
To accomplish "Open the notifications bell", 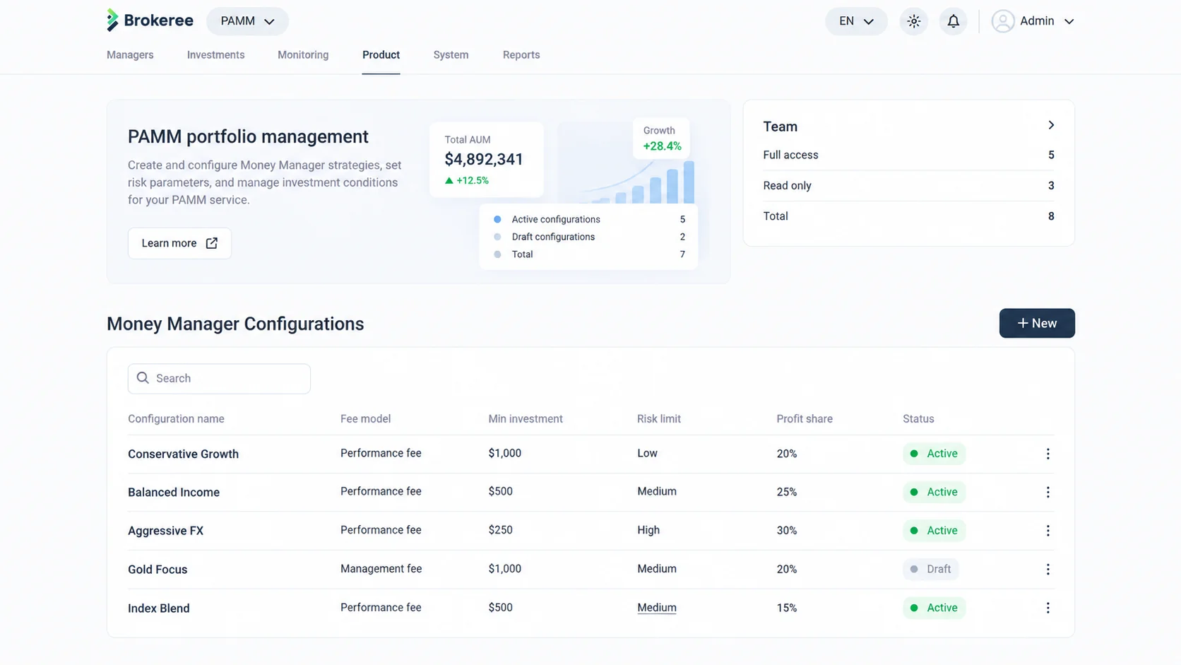I will click(953, 21).
